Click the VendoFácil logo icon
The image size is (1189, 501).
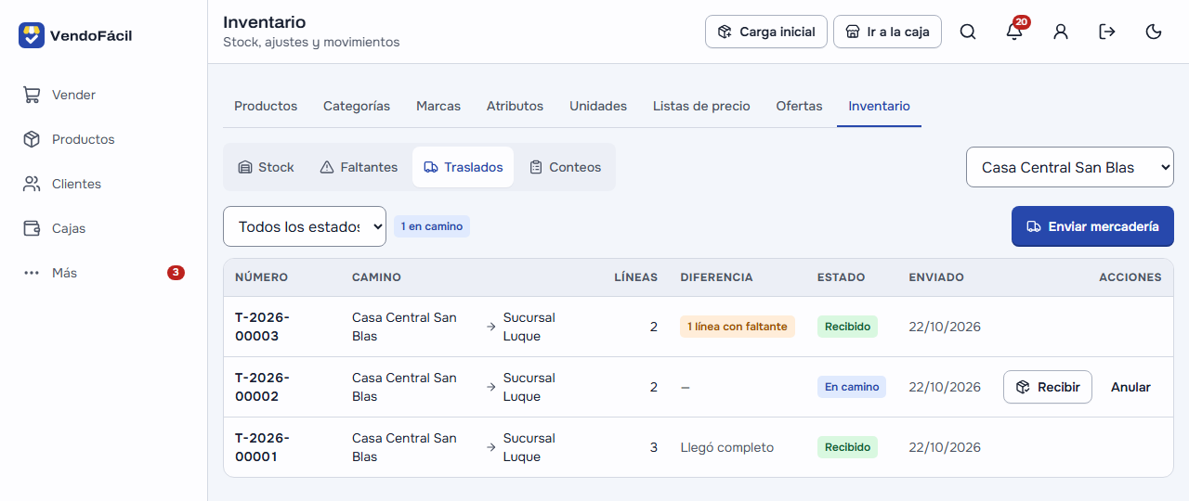[x=32, y=35]
